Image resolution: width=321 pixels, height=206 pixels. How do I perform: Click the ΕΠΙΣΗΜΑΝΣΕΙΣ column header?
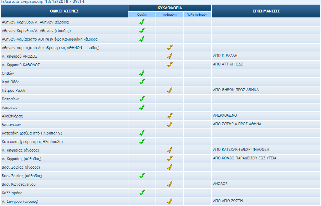(266, 11)
